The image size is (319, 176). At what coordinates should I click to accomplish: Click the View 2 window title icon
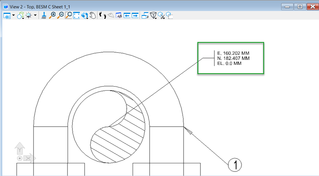[x=6, y=7]
